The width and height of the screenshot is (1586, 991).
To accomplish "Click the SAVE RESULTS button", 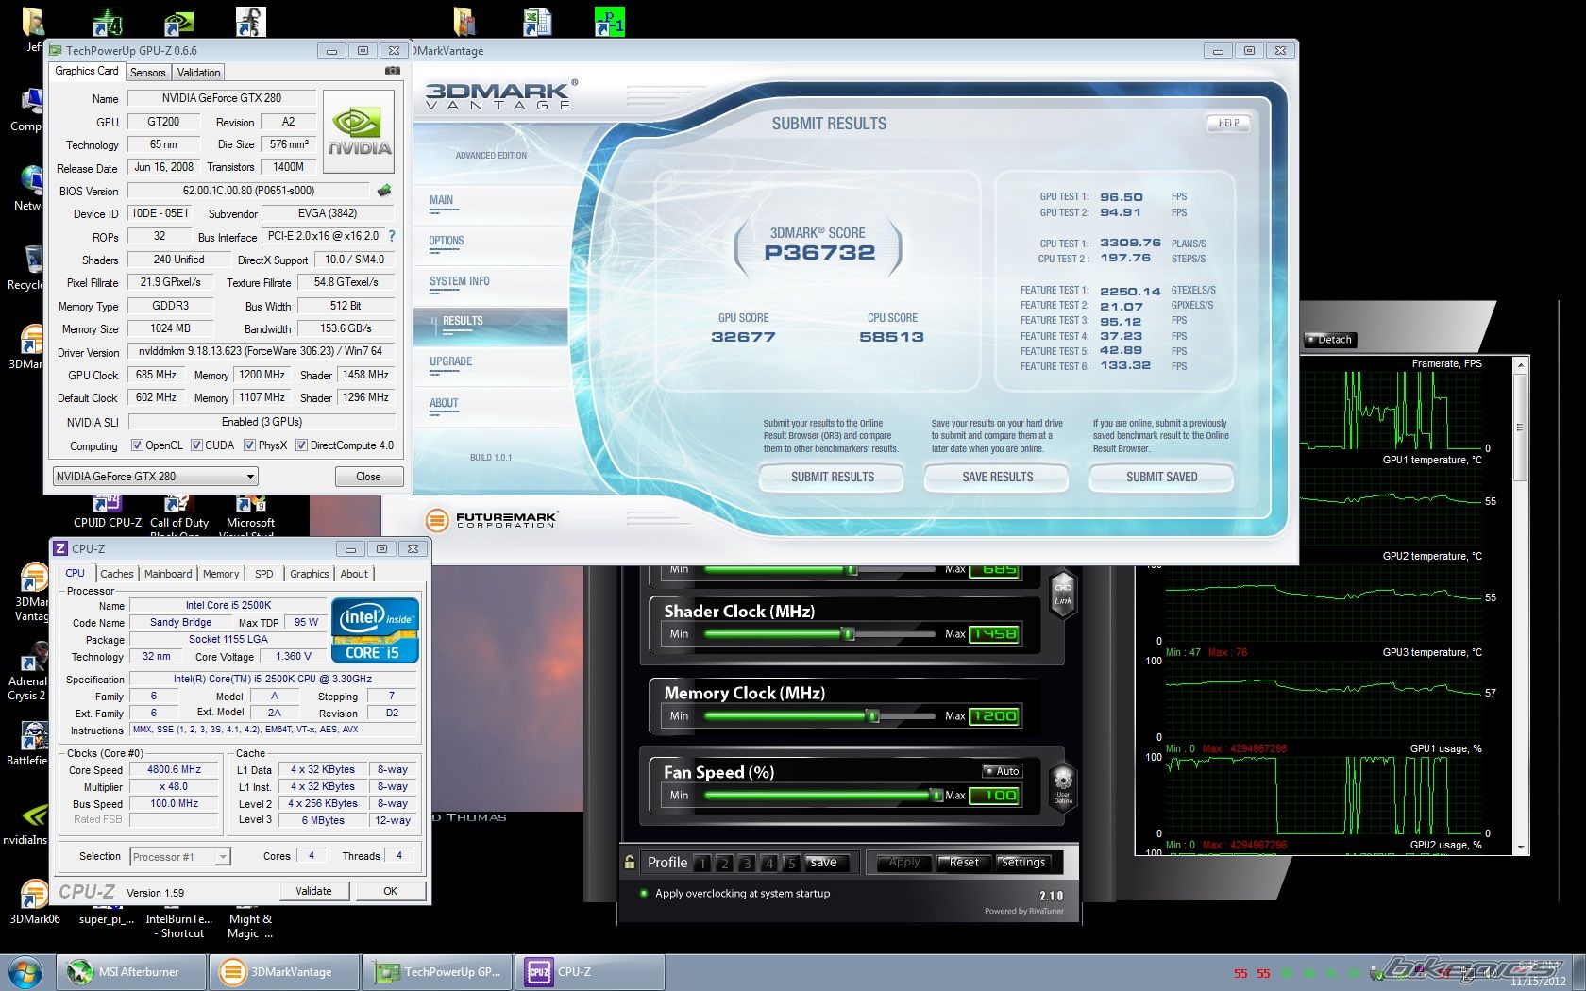I will 997,478.
